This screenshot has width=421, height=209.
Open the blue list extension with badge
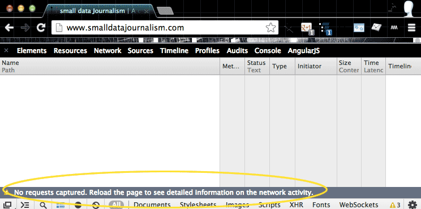(x=325, y=29)
